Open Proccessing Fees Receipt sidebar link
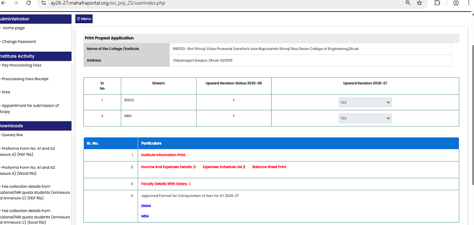 click(x=25, y=79)
